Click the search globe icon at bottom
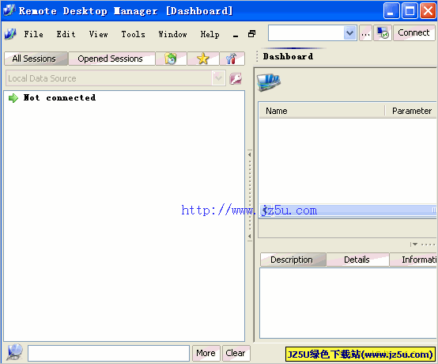 (x=14, y=352)
